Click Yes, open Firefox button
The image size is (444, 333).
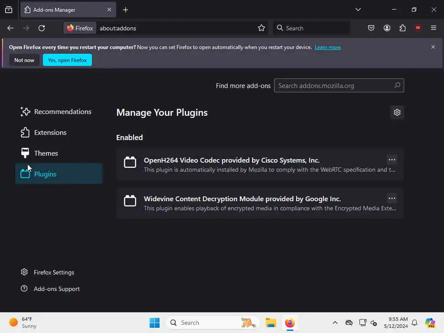point(67,60)
